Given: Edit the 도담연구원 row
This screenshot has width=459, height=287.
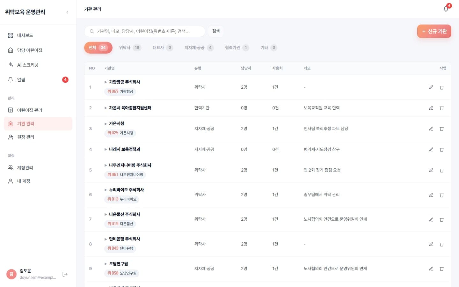Looking at the screenshot, I should pyautogui.click(x=431, y=269).
